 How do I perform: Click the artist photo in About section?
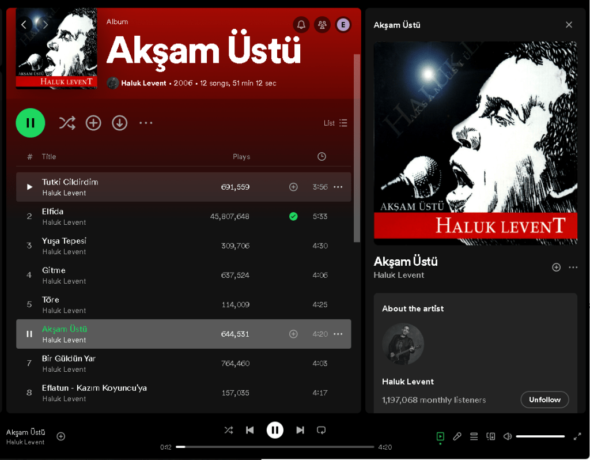tap(403, 344)
